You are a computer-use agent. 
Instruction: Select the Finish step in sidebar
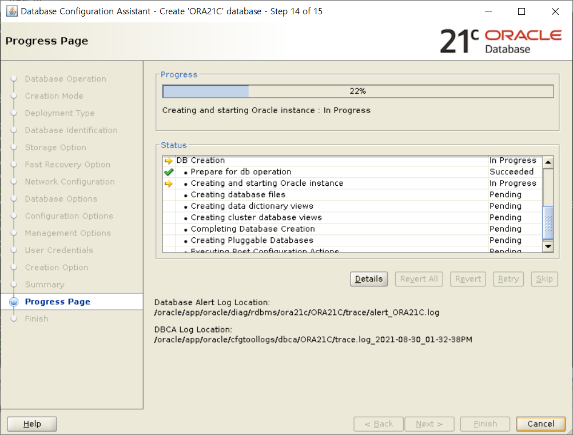coord(37,319)
